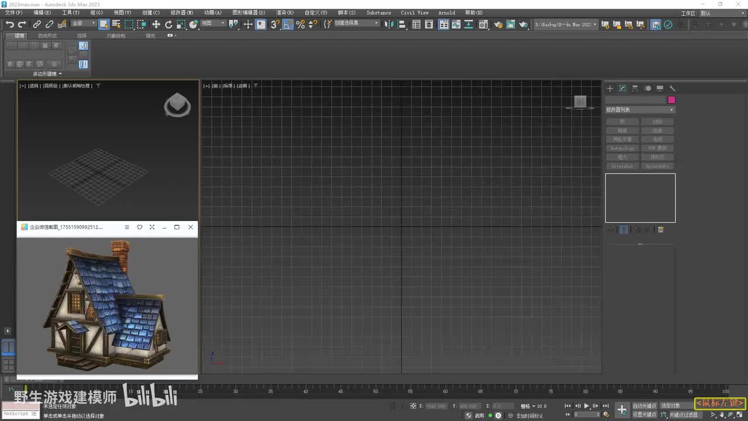This screenshot has height=421, width=748.
Task: Activate the Select and Scale tool
Action: (181, 25)
